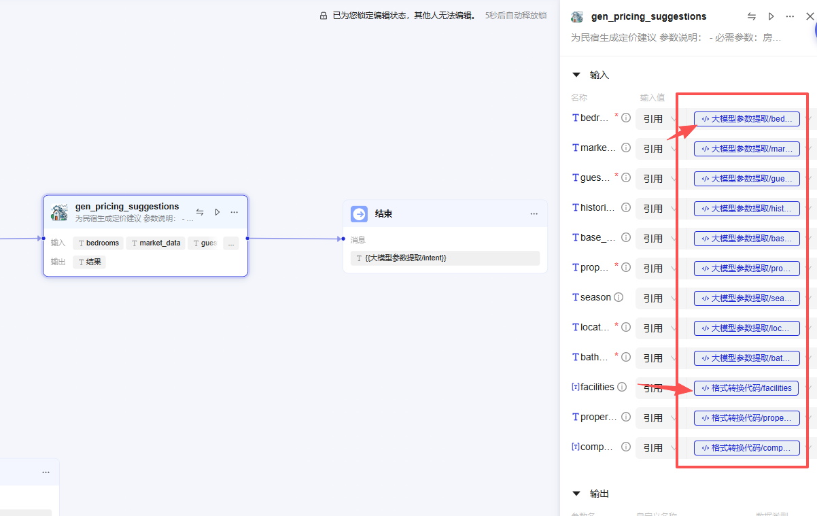Select reference value 大模型参数提取/bat…
817x516 pixels.
pos(746,358)
